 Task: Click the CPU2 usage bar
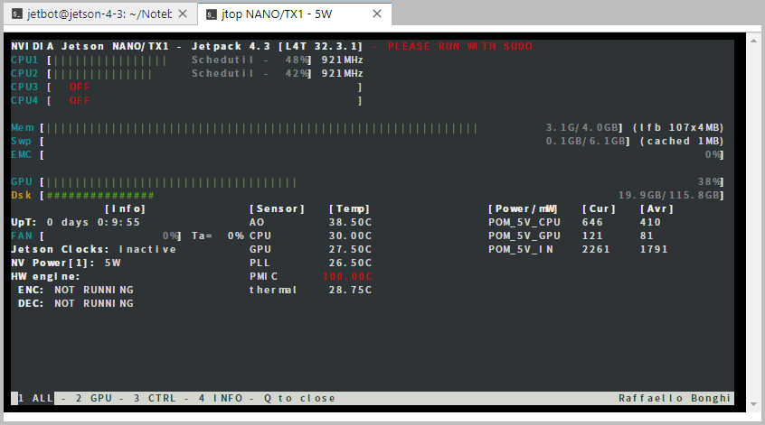(102, 74)
